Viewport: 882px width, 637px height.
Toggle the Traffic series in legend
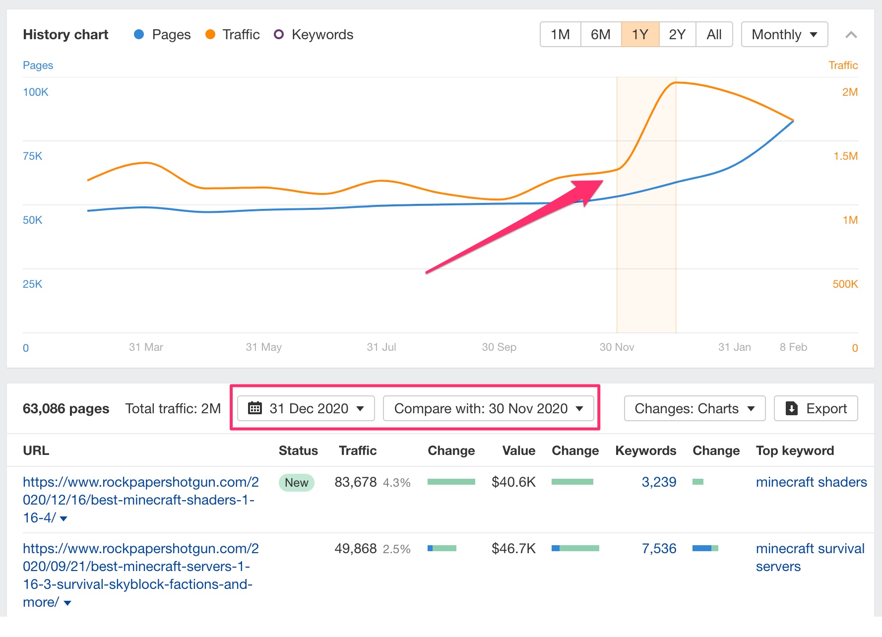coord(232,35)
